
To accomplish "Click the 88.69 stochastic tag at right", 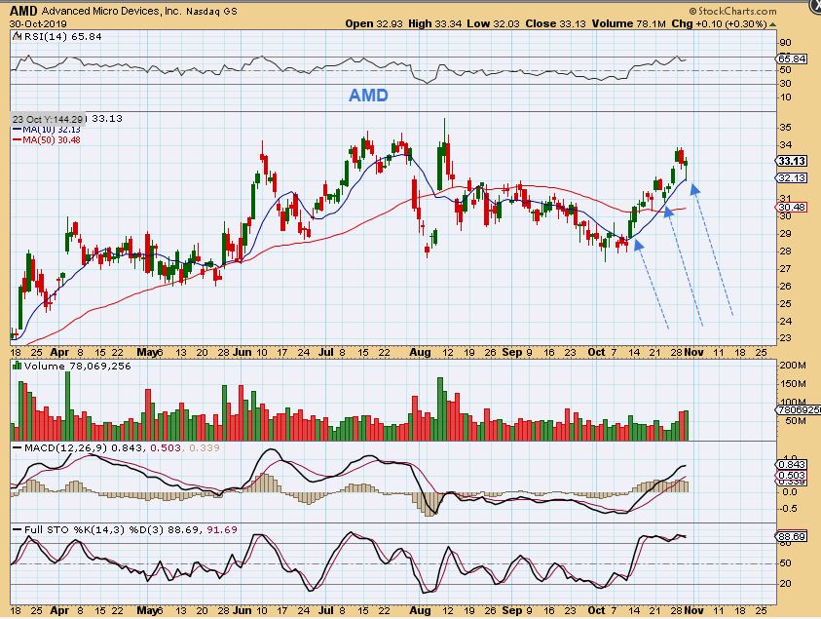I will pos(792,537).
